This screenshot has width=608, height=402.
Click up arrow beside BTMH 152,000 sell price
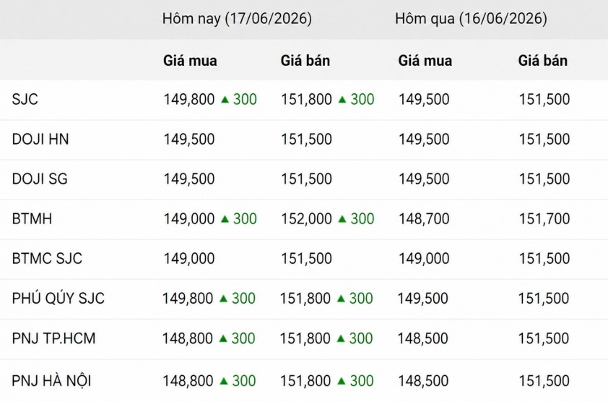pos(342,220)
